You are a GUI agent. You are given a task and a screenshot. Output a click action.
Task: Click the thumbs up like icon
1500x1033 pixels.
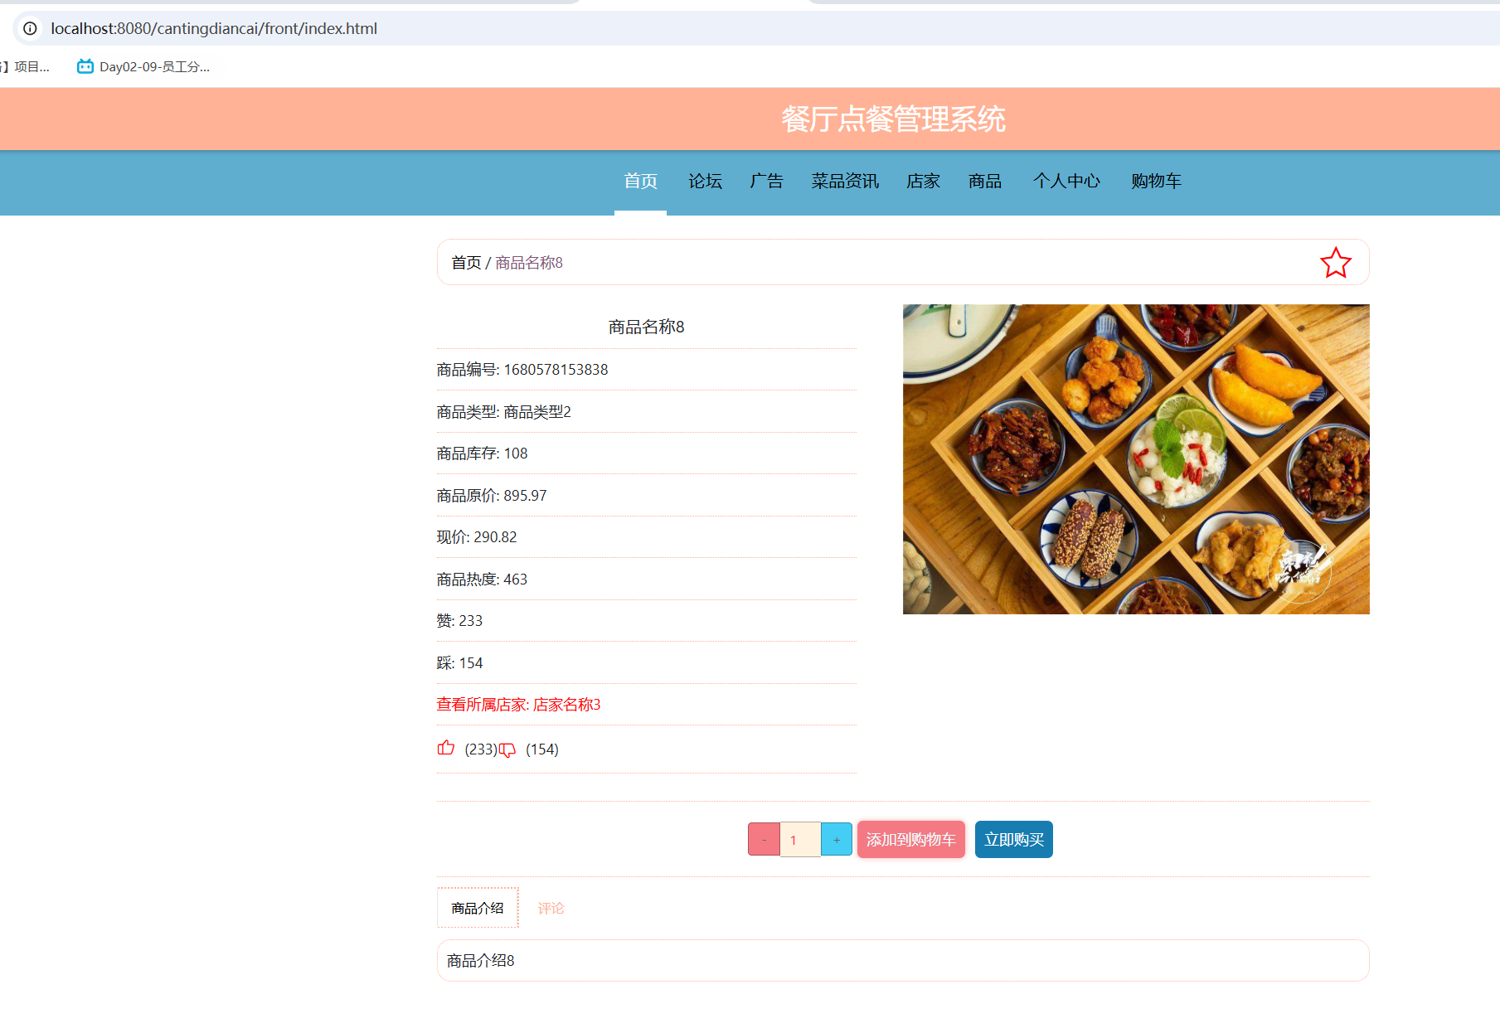coord(446,748)
